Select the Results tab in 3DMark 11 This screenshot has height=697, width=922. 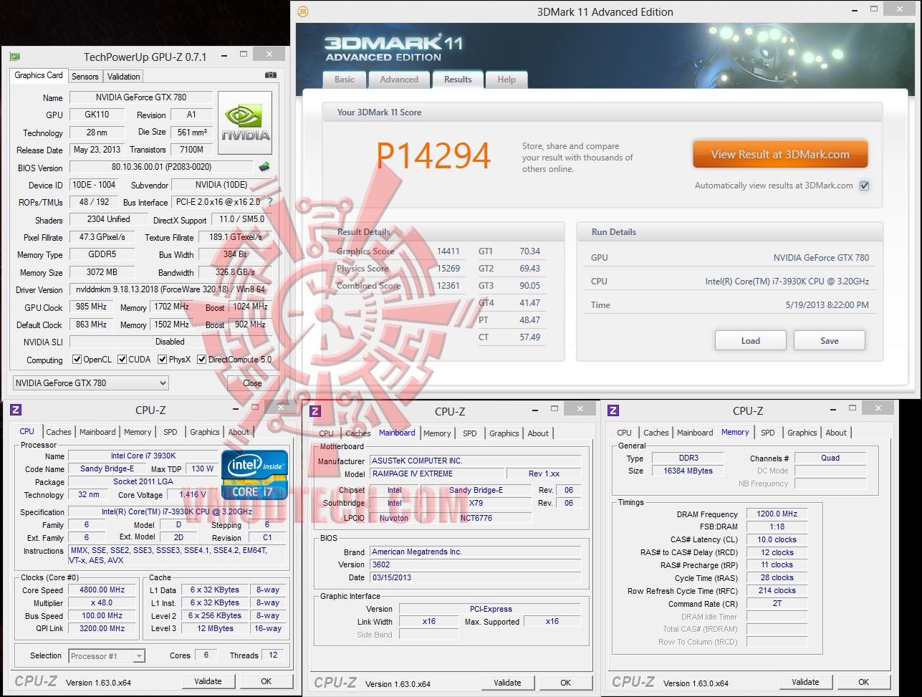tap(458, 80)
